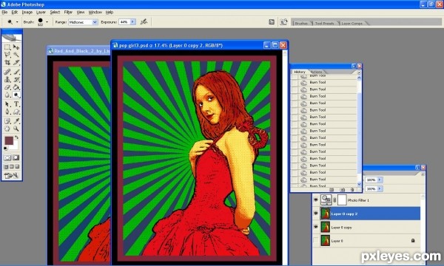Delete current state in History palette
444x266 pixels.
(352, 189)
